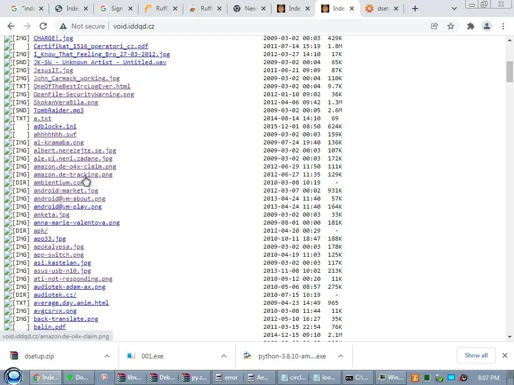Screen dimensions: 514x385
Task: Open the ambientium.com directory link
Action: [x=58, y=182]
